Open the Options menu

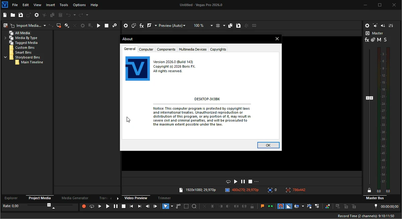tap(79, 5)
